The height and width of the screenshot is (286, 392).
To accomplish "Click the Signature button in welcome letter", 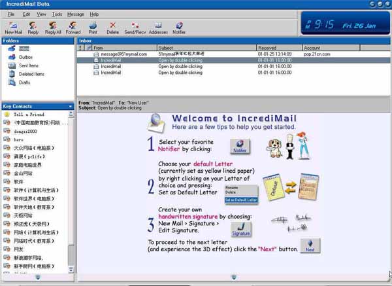I will pos(240,229).
